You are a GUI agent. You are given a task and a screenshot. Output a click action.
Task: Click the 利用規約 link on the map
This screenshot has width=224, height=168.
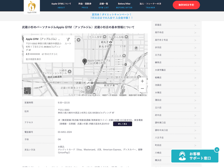click(x=123, y=95)
